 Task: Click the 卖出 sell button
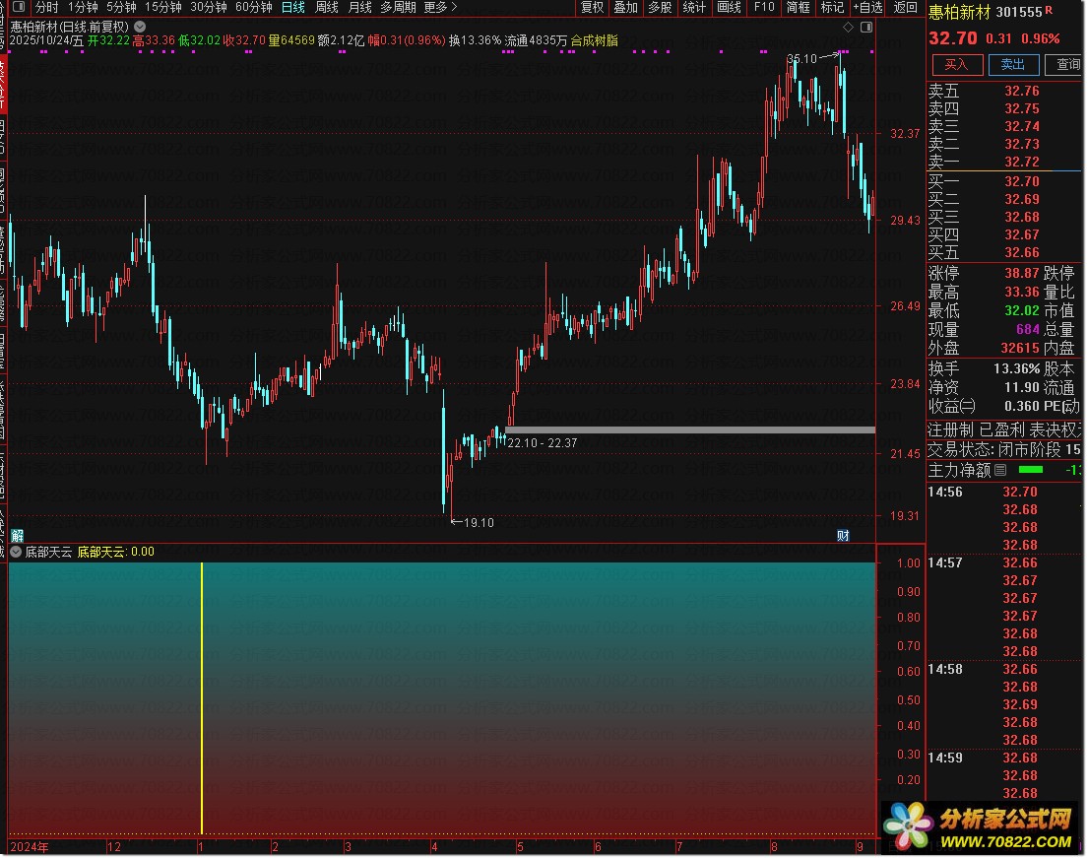(x=1012, y=65)
